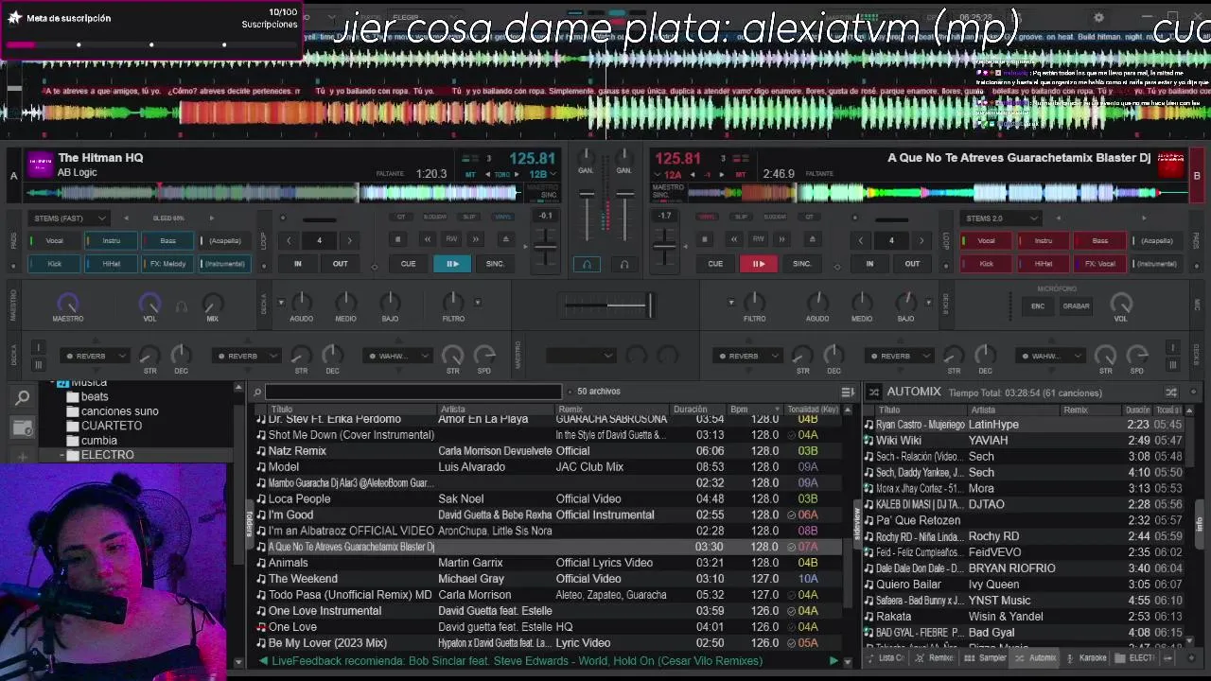
Task: Stop deck B playback
Action: (705, 240)
